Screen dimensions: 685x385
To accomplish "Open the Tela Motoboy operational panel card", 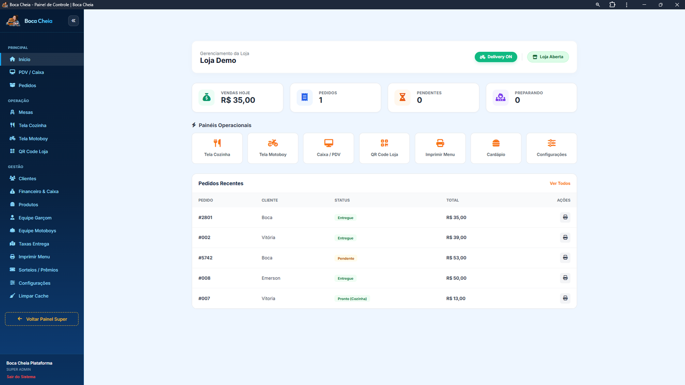I will 273,148.
